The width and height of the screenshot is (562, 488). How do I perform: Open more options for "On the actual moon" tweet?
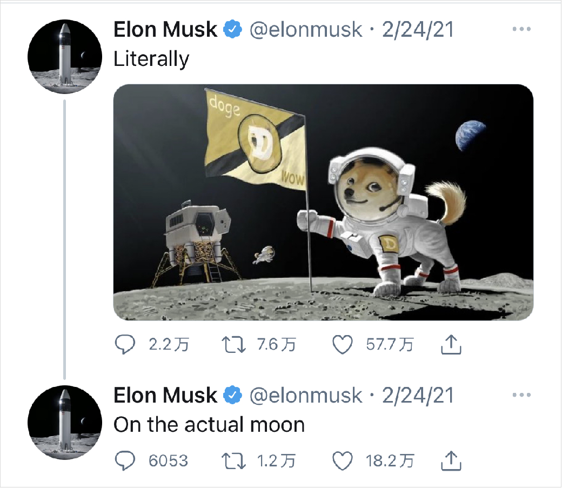[521, 396]
